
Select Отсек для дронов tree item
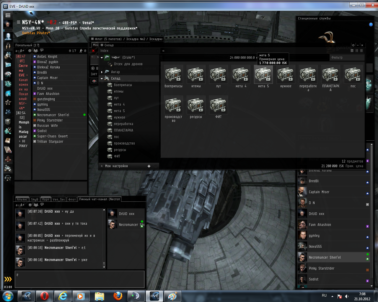[x=128, y=64]
